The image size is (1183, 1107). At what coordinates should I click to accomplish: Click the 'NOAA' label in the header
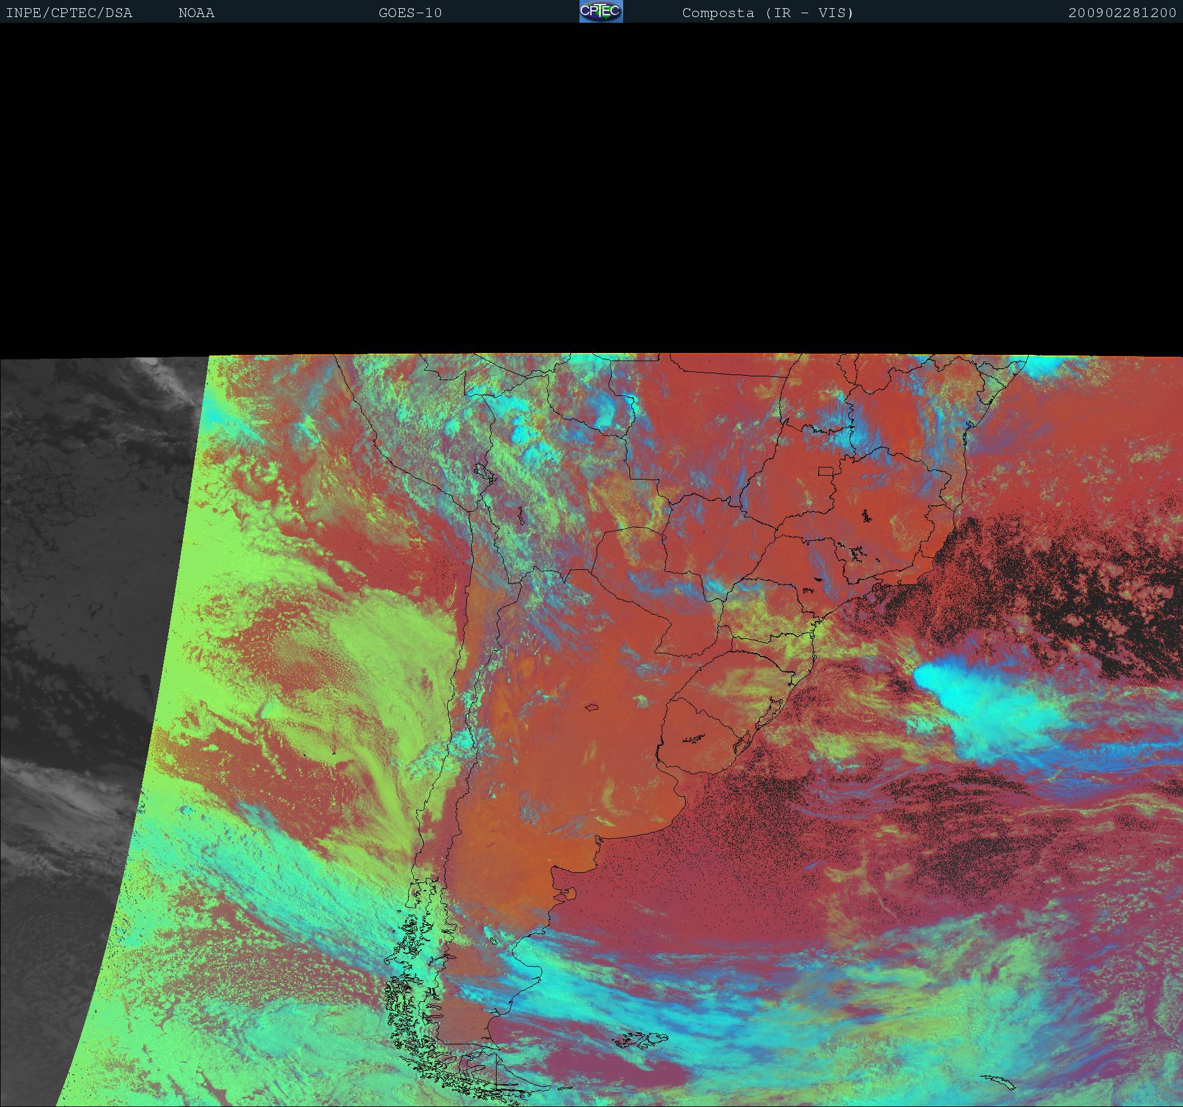coord(196,13)
